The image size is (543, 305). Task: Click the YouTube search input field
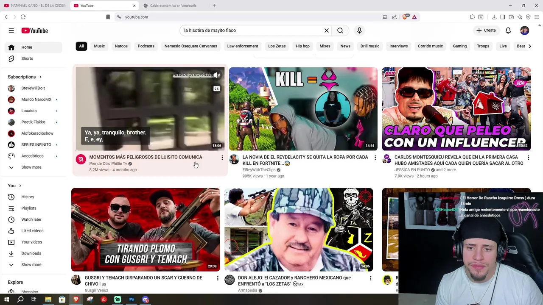pyautogui.click(x=252, y=30)
